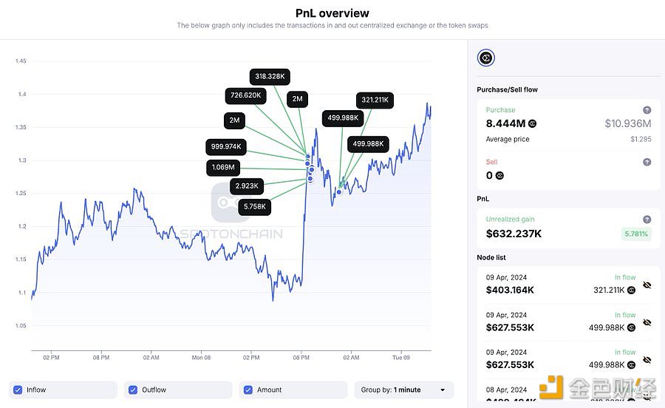
Task: Disable the Amount checkbox
Action: pos(248,390)
